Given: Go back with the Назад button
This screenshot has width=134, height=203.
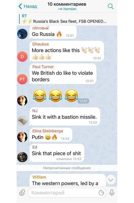Looking at the screenshot, I should point(28,6).
